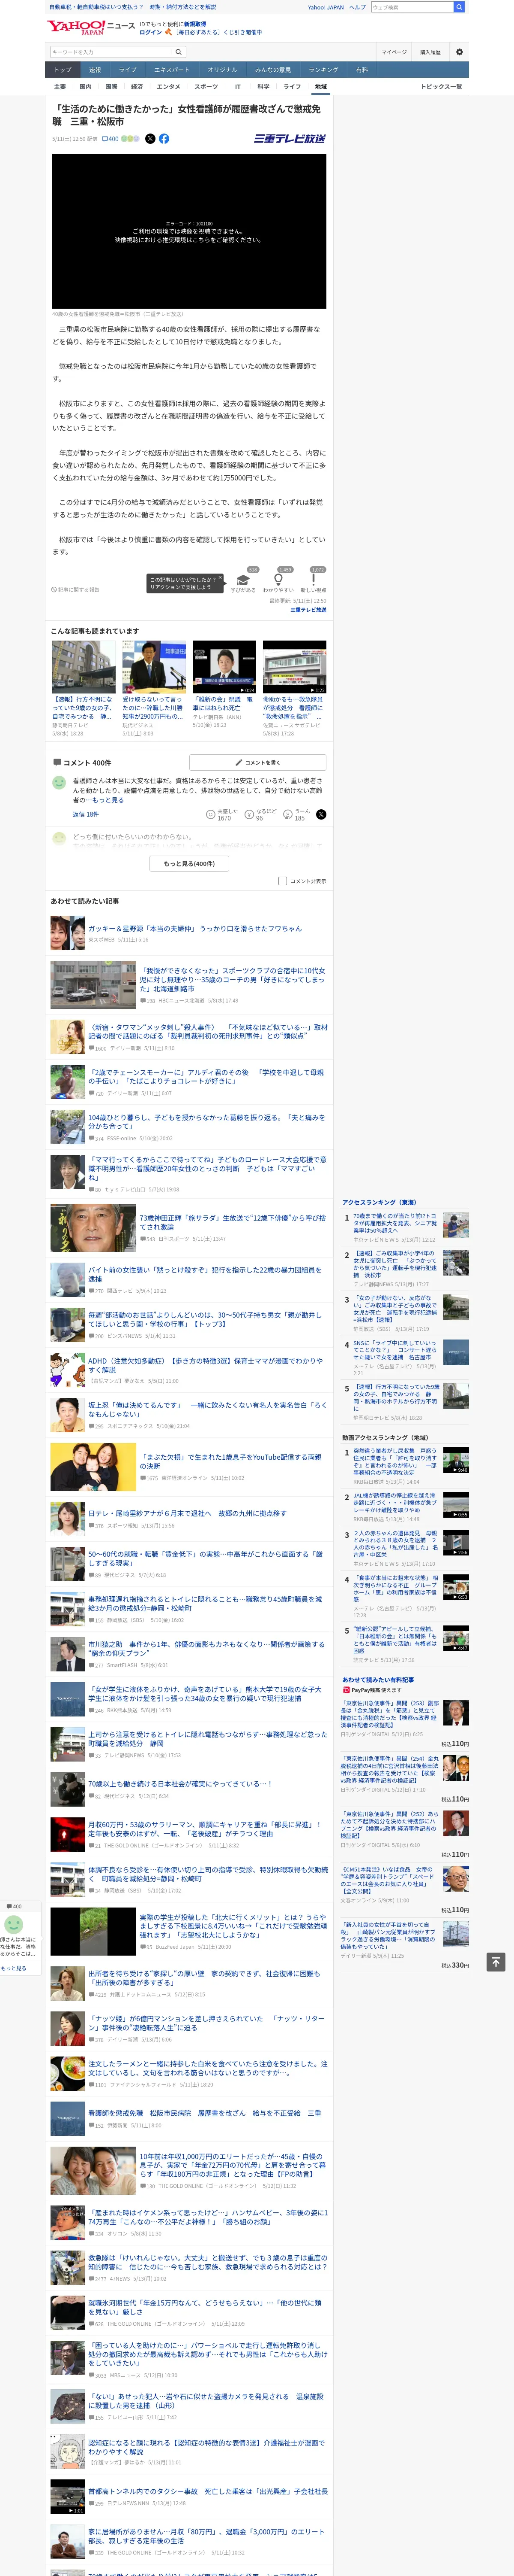Open the みんなの意見 tab

[272, 70]
